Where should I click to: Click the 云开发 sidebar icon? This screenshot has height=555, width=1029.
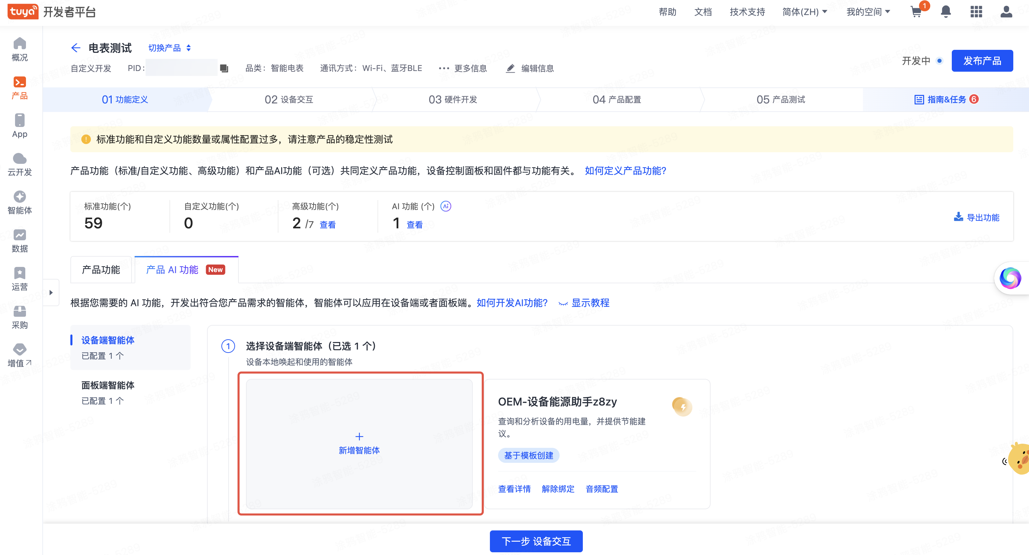click(x=19, y=164)
